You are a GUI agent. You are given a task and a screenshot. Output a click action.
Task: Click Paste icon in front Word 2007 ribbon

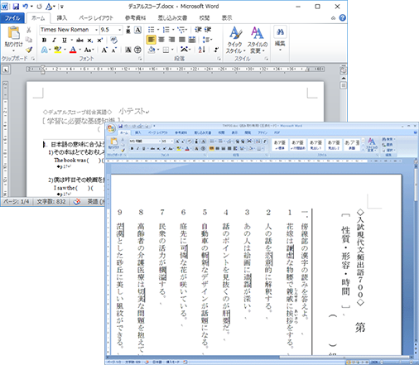113,142
